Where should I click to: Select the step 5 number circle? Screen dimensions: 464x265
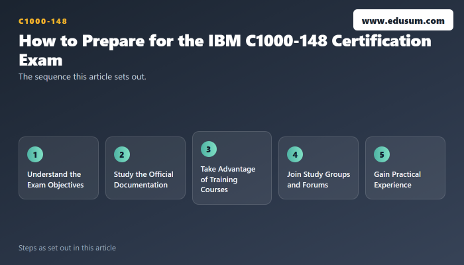pyautogui.click(x=382, y=154)
